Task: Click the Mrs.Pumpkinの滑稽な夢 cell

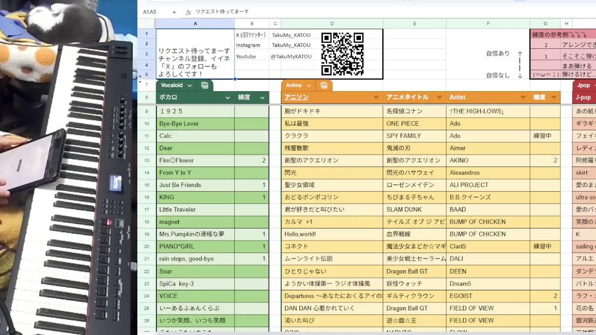Action: [195, 234]
